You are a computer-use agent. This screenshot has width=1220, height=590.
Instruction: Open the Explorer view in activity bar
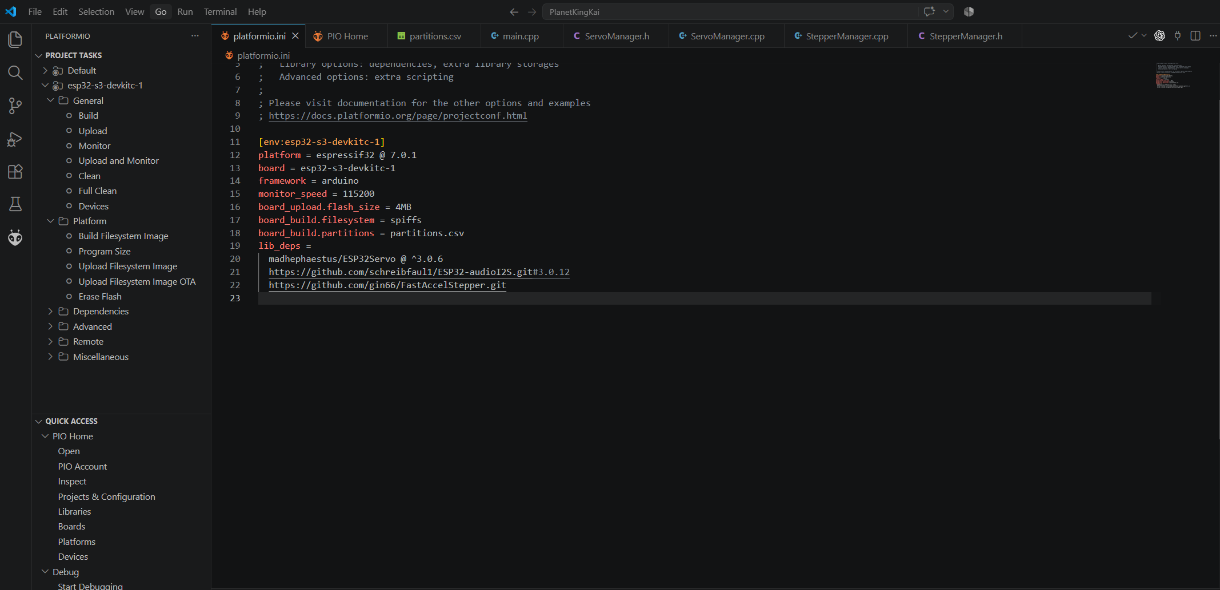[15, 39]
